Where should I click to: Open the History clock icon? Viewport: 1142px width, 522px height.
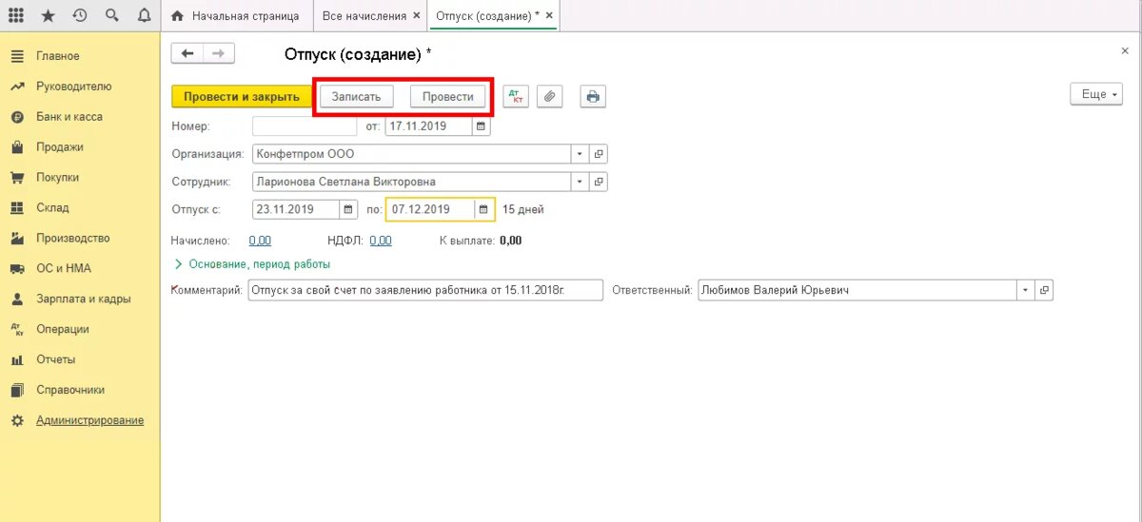(80, 15)
